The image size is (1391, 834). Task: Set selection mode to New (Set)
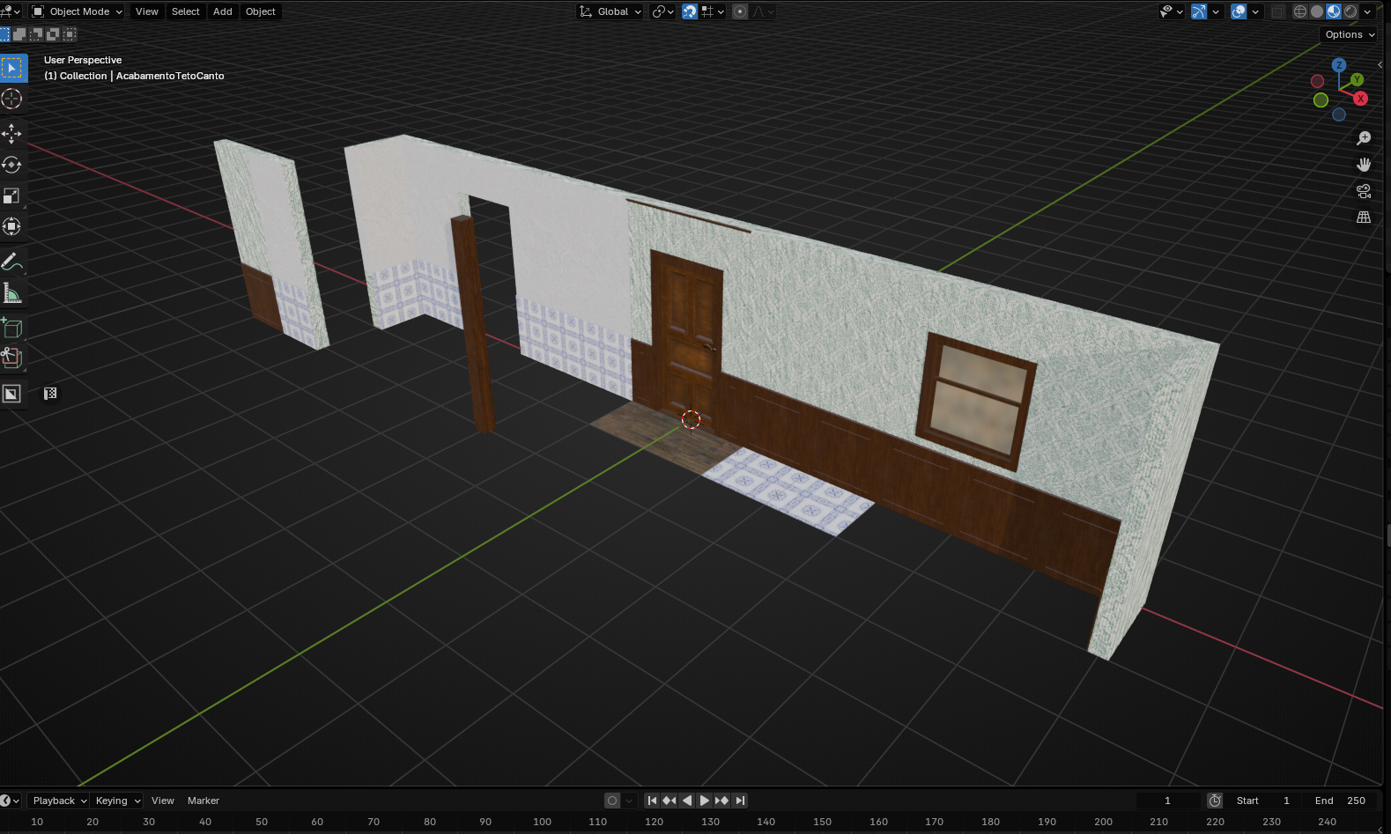[x=5, y=34]
